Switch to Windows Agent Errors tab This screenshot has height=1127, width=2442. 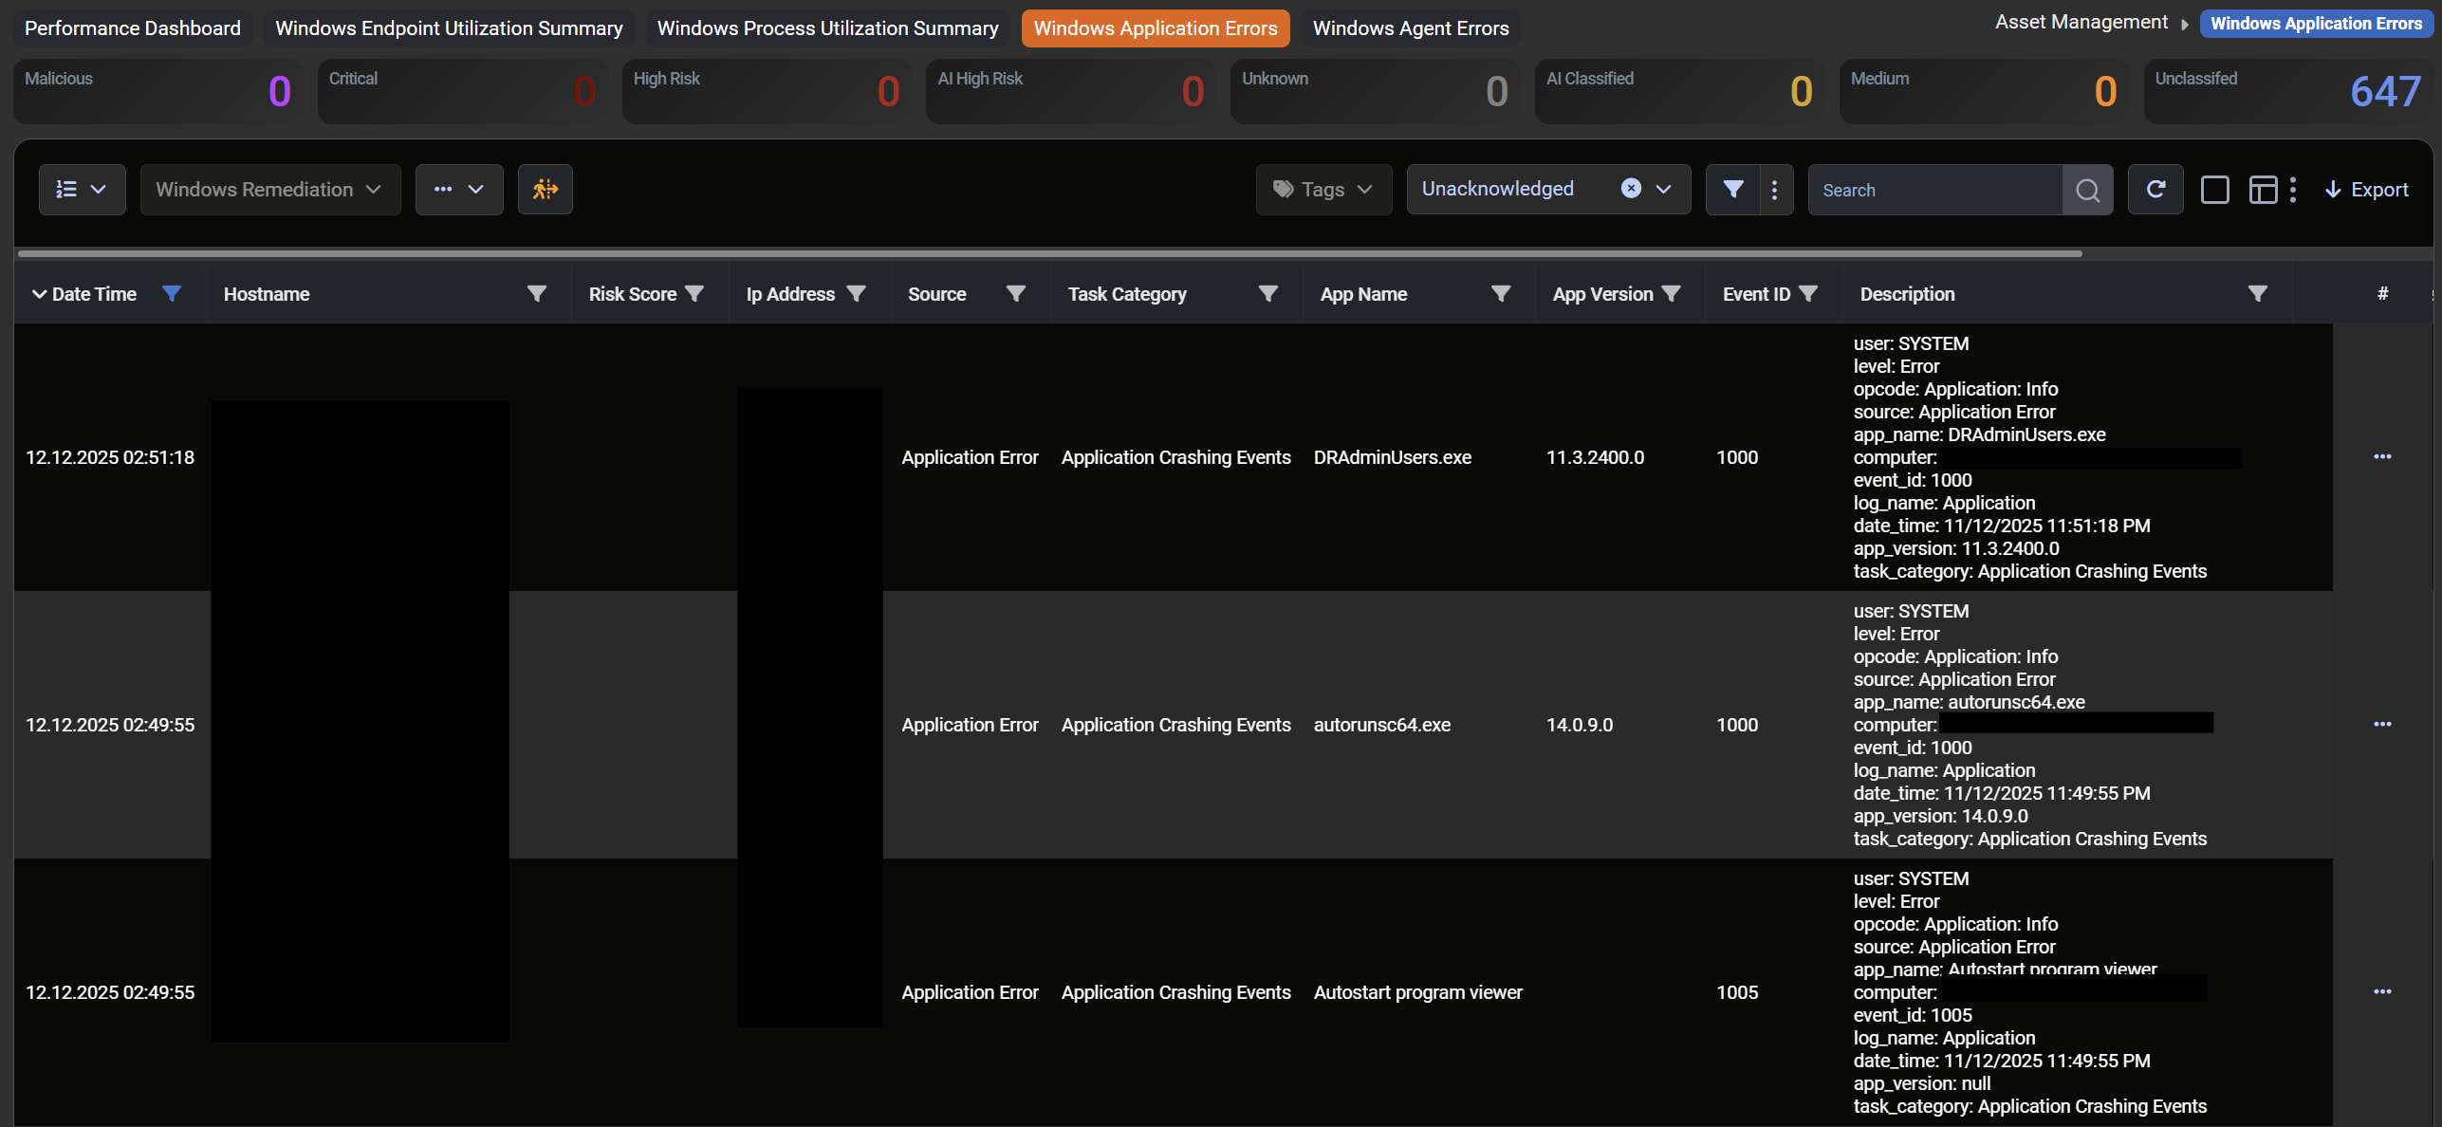(1410, 28)
